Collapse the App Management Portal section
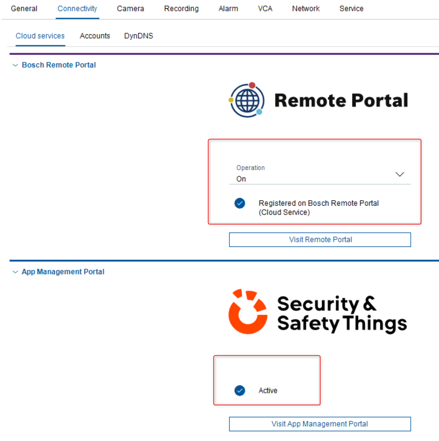This screenshot has width=439, height=441. point(15,272)
